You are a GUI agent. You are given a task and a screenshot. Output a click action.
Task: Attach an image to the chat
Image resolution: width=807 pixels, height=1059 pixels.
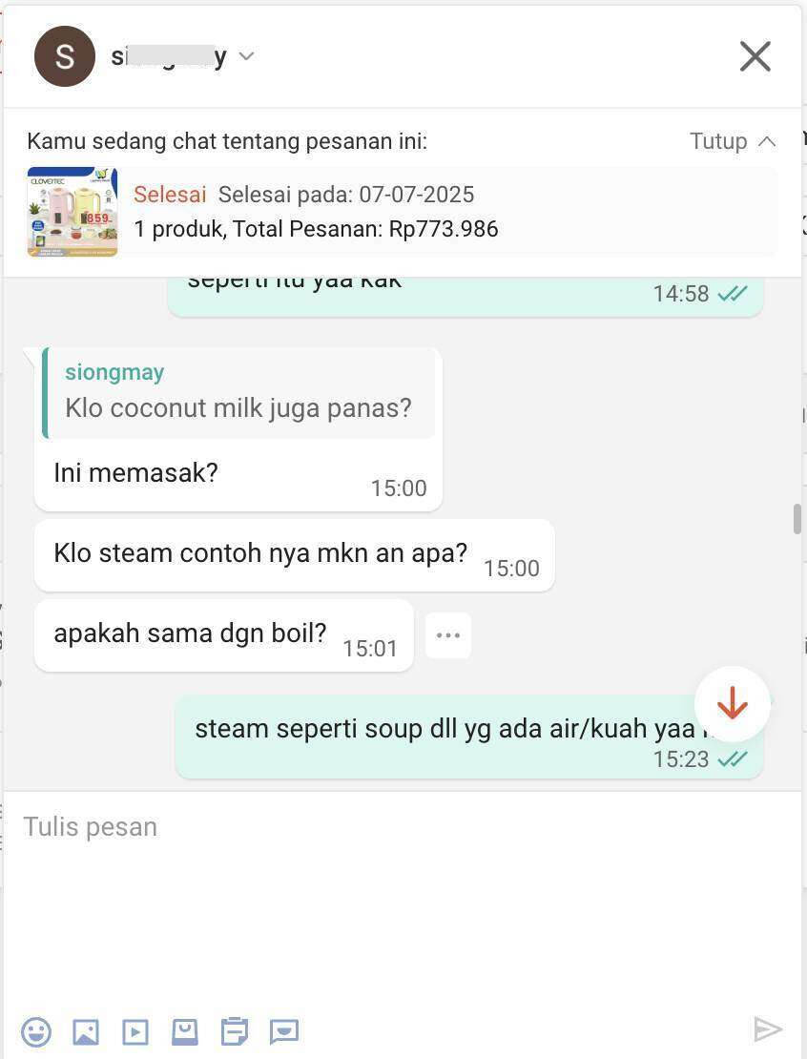click(86, 1031)
